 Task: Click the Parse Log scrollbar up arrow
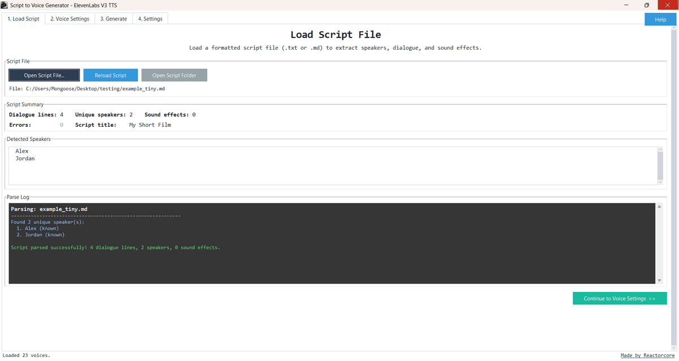(659, 207)
